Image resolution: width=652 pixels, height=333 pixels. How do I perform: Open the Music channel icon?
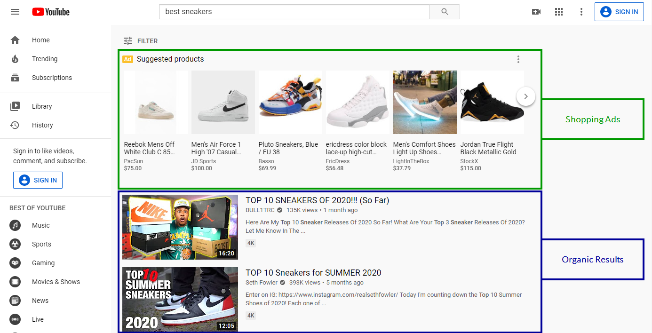(x=15, y=225)
